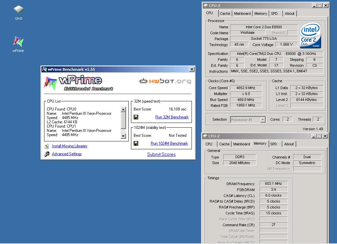This screenshot has width=337, height=244.
Task: Switch to Cache tab in lower CPU-Z
Action: point(224,144)
